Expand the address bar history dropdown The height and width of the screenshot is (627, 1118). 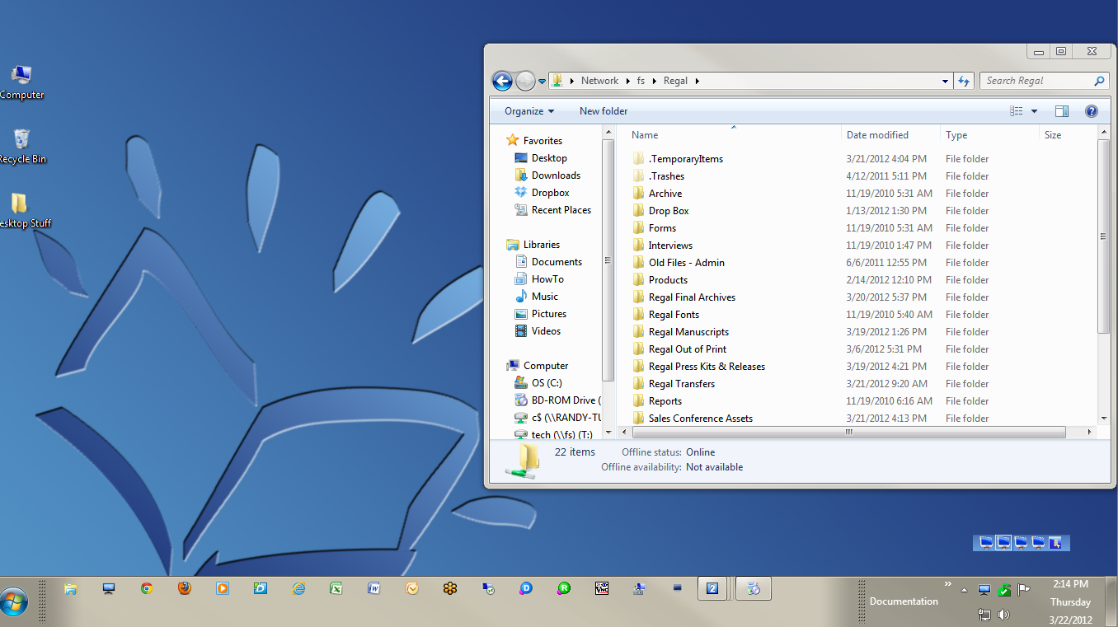point(945,81)
